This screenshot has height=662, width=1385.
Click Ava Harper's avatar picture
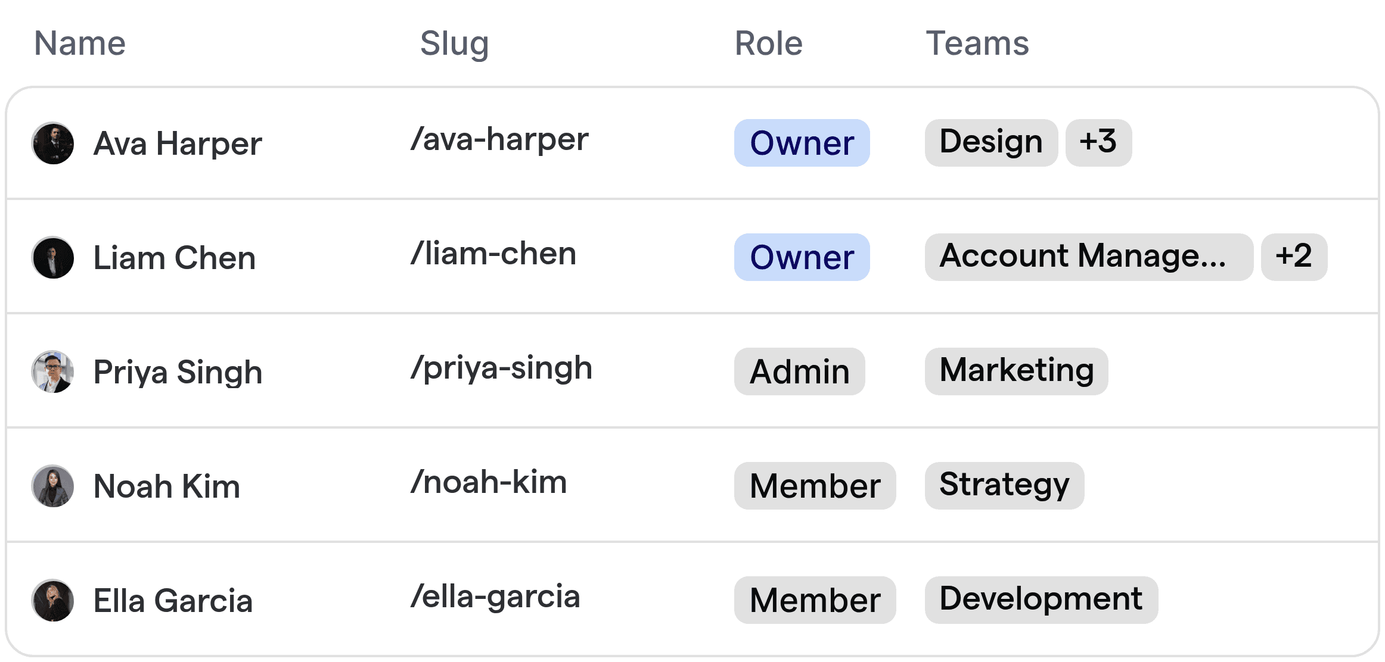click(x=53, y=143)
